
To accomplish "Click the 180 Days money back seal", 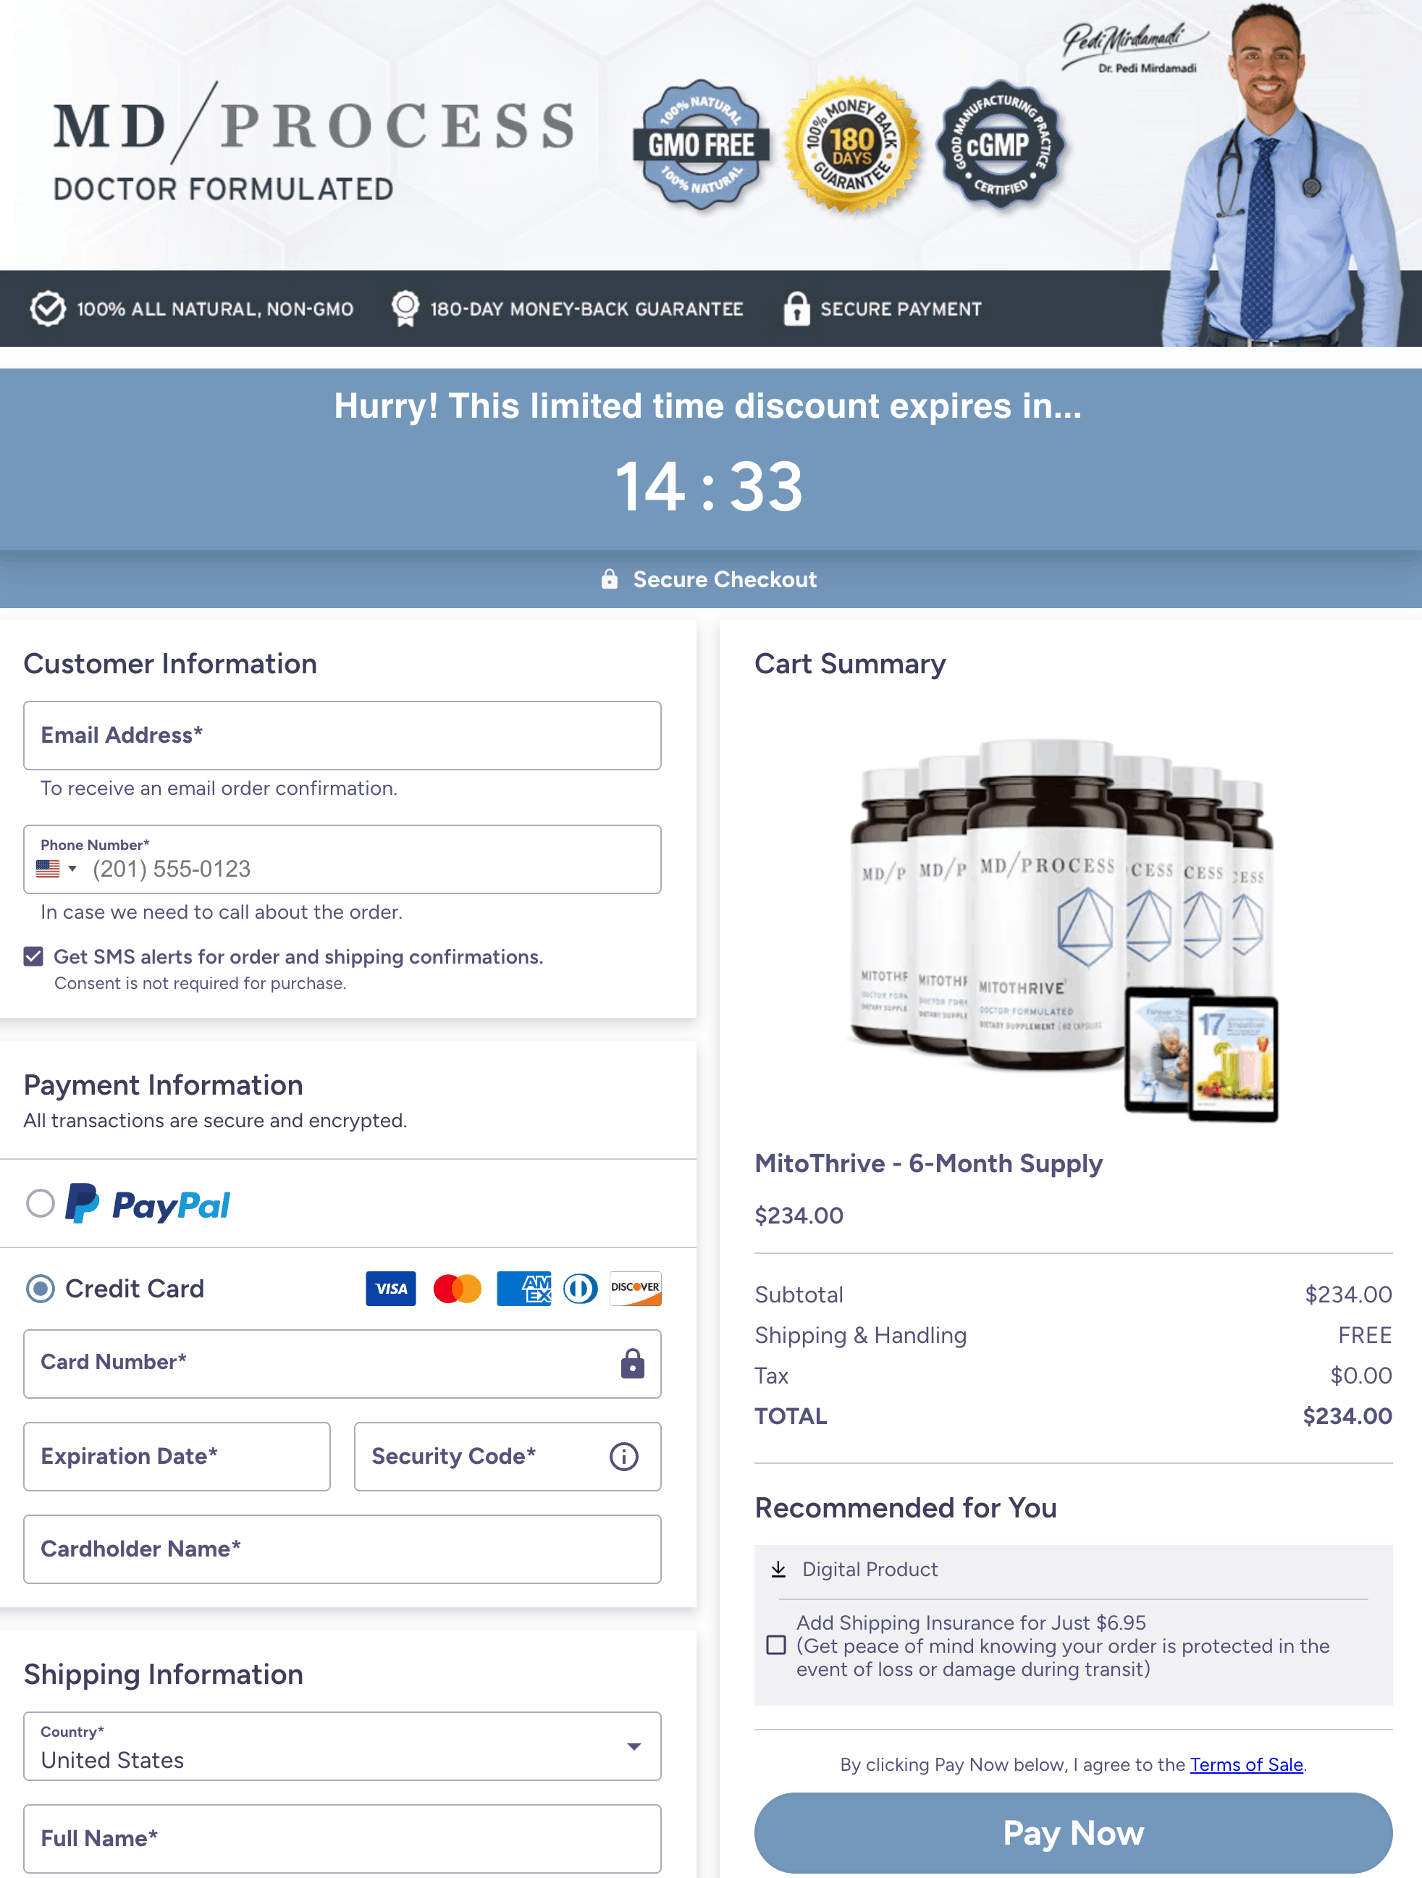I will tap(851, 144).
